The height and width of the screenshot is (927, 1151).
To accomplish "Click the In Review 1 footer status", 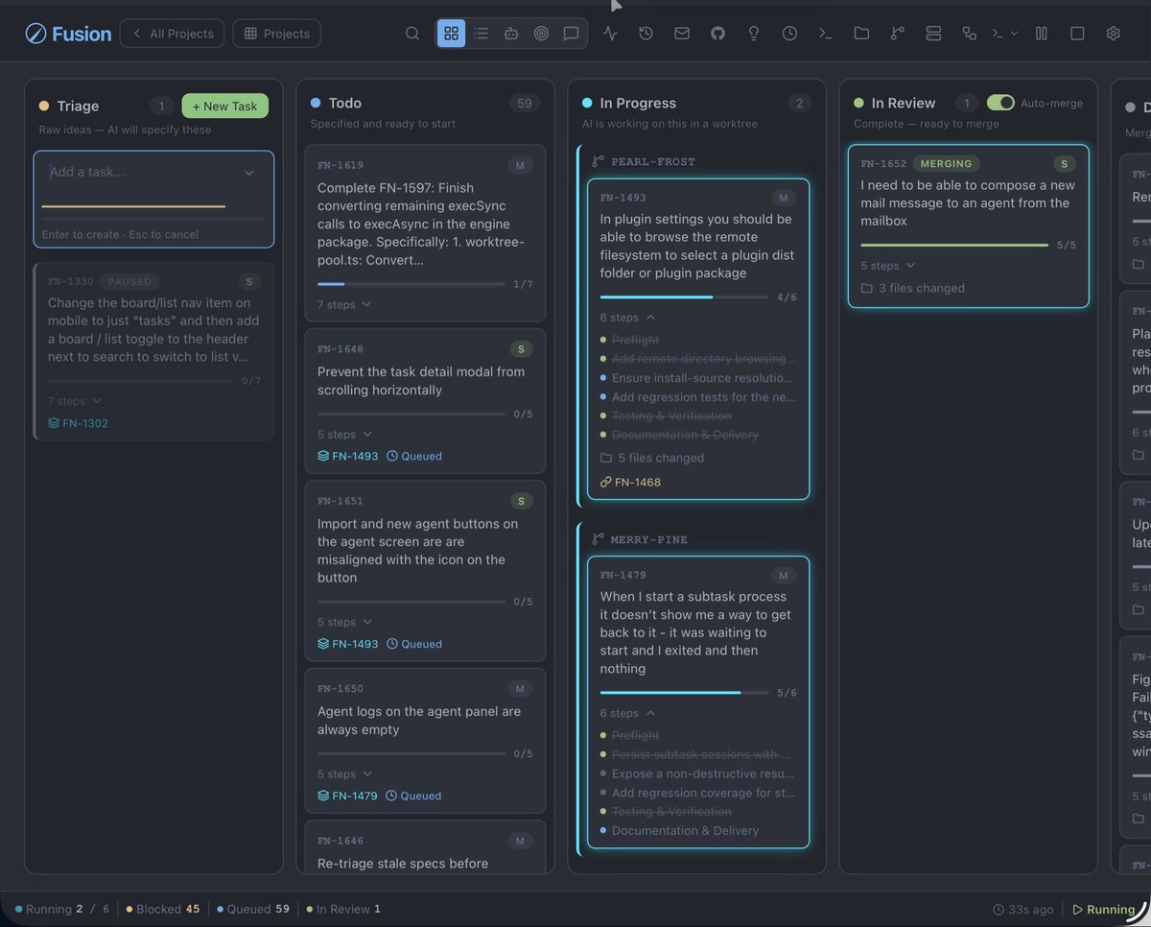I will click(343, 909).
